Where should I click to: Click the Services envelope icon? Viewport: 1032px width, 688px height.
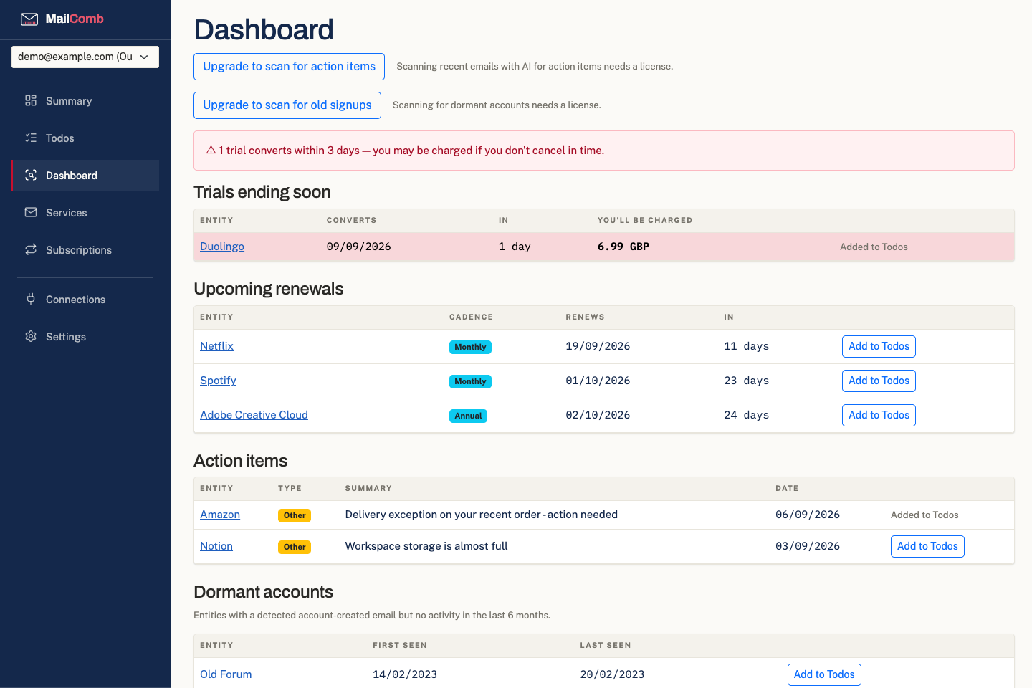pyautogui.click(x=31, y=212)
